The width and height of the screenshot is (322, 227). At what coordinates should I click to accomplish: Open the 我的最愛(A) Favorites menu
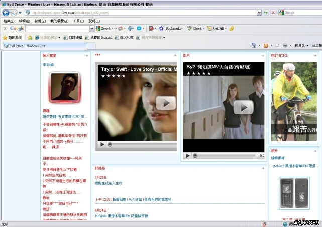click(x=59, y=21)
